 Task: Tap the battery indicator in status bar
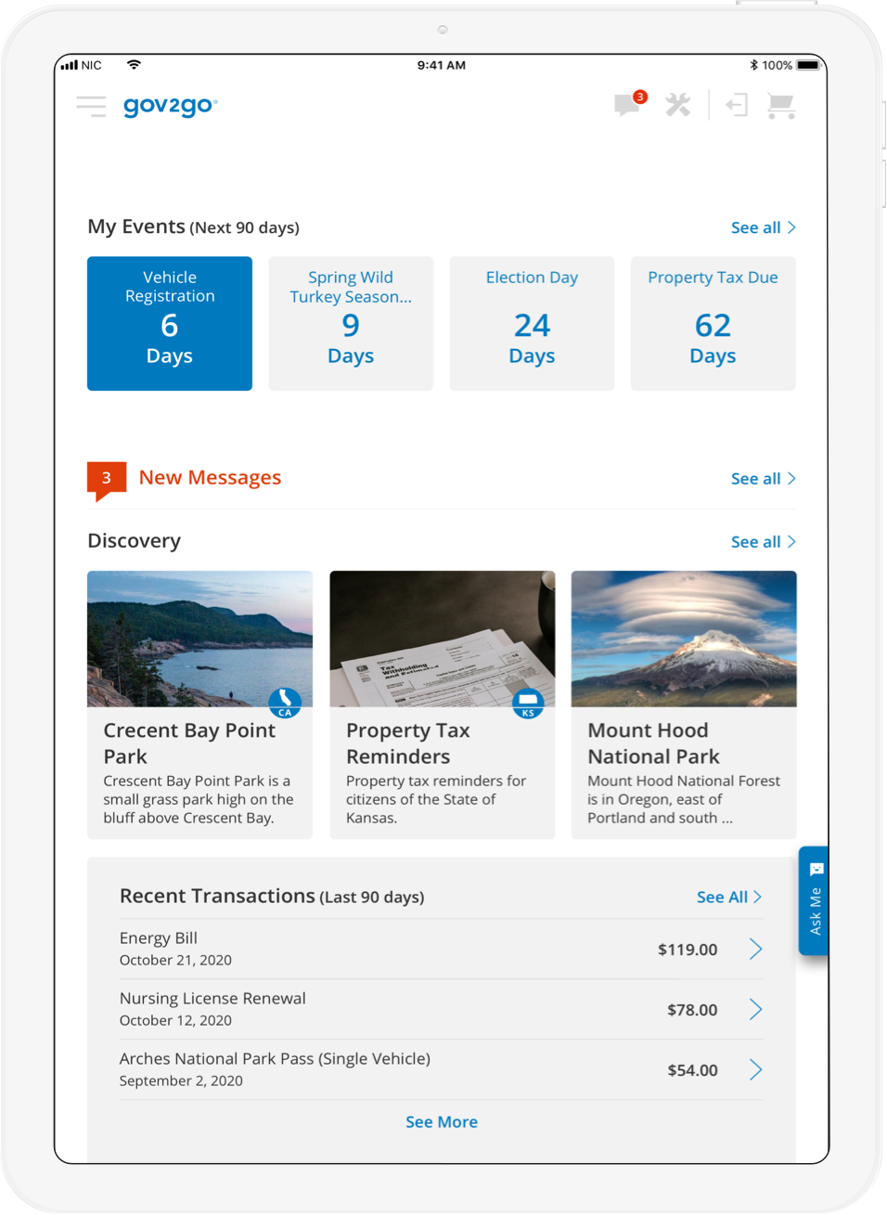(808, 65)
